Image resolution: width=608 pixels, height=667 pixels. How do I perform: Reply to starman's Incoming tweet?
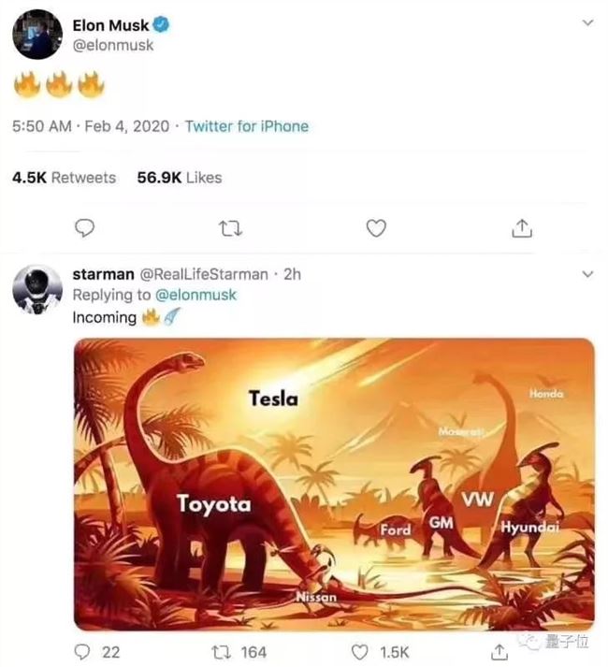click(84, 652)
